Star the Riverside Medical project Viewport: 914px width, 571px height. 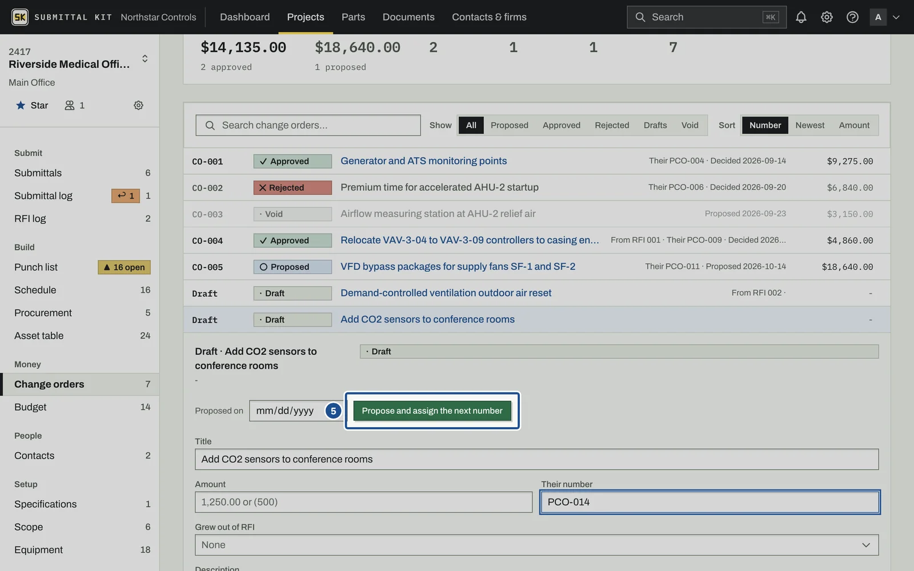pyautogui.click(x=32, y=106)
